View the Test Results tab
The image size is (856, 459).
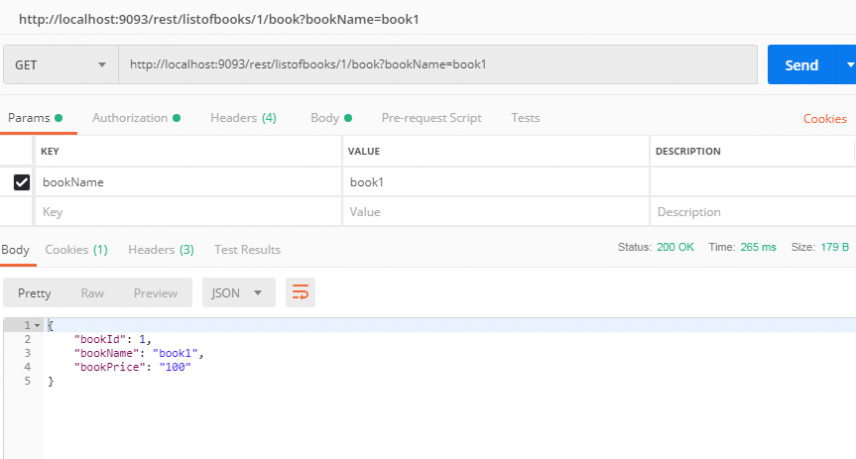coord(247,250)
